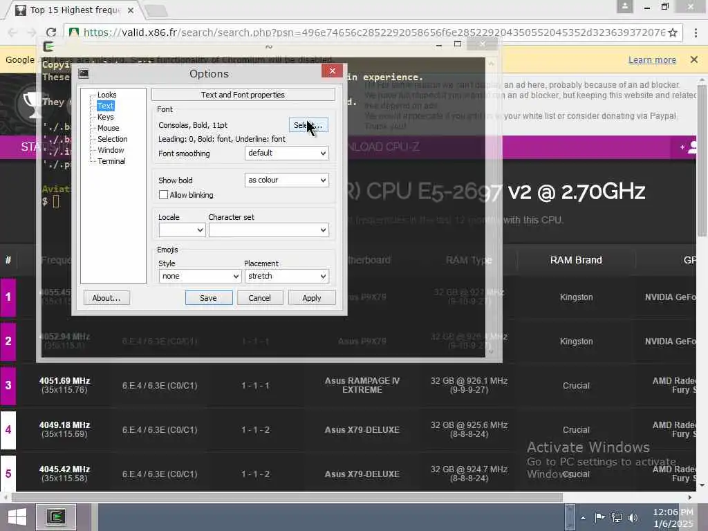Screen dimensions: 708x531
Task: Click the taskbar clock showing 12:06 PM
Action: 673,518
